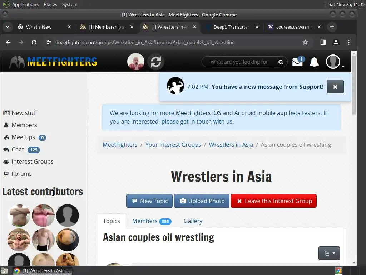Open Chrome three-dot menu
Viewport: 366px width, 275px height.
tap(349, 42)
